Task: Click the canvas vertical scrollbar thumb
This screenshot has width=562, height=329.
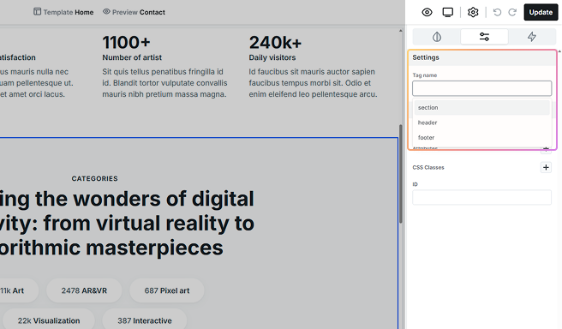Action: point(401,174)
